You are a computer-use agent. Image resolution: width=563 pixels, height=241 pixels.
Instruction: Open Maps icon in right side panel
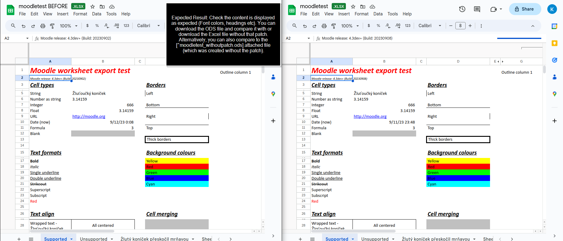pos(555,94)
